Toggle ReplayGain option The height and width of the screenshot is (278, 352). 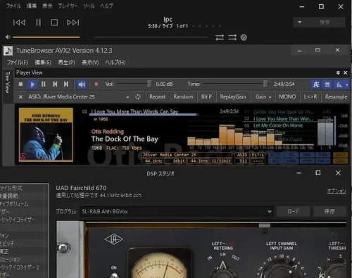point(233,96)
